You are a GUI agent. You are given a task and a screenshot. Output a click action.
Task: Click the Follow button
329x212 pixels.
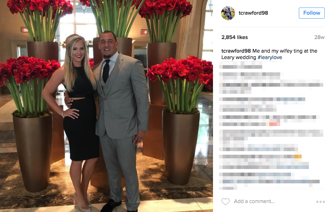tap(312, 13)
